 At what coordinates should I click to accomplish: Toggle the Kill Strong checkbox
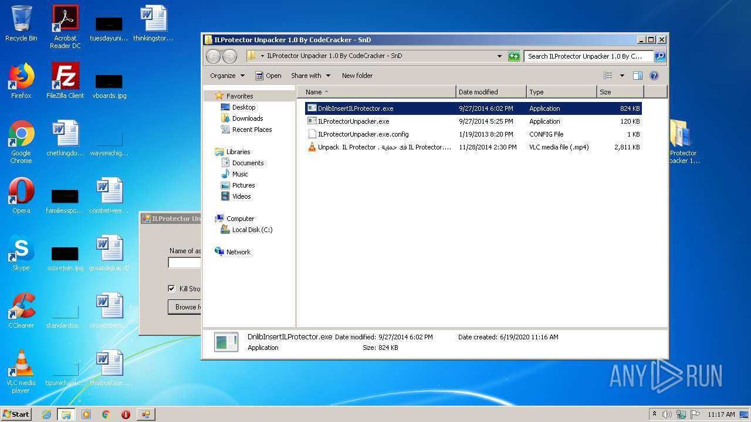[x=171, y=288]
